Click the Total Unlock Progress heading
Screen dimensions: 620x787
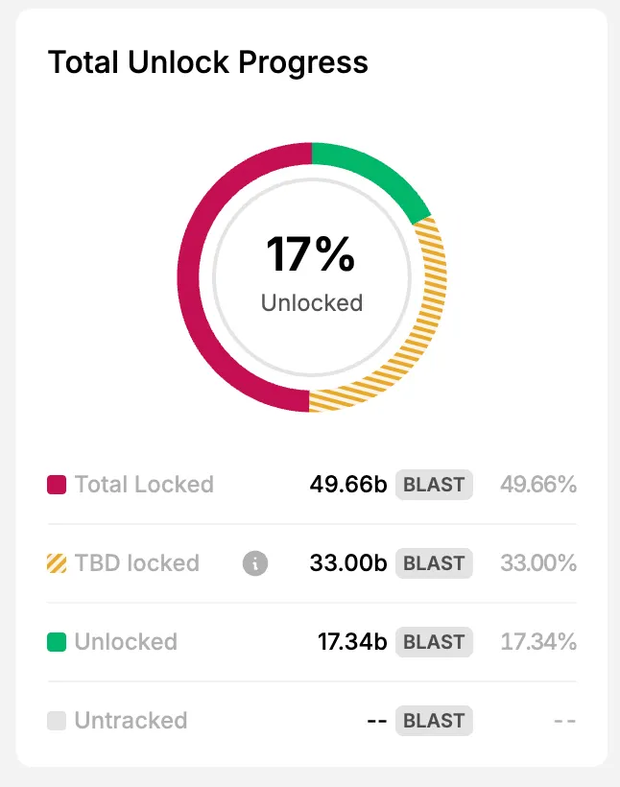208,62
